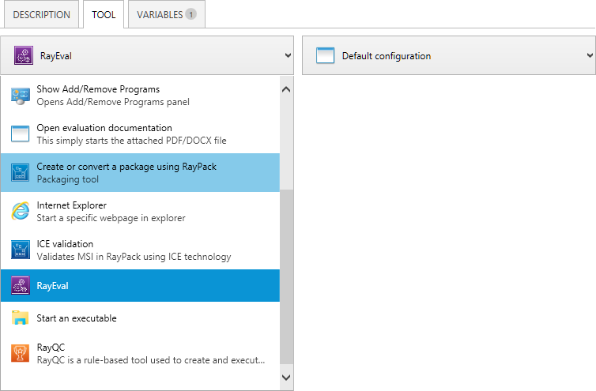This screenshot has height=391, width=596.
Task: Click the Show Add/Remove Programs icon
Action: tap(20, 95)
